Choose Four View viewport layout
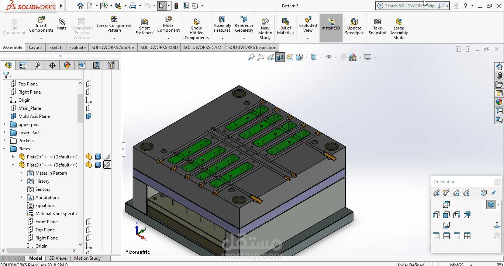 [x=467, y=236]
